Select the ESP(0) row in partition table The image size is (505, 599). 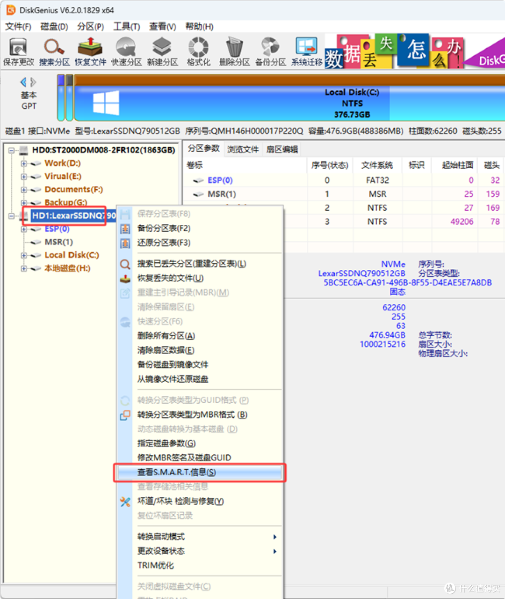pos(344,180)
